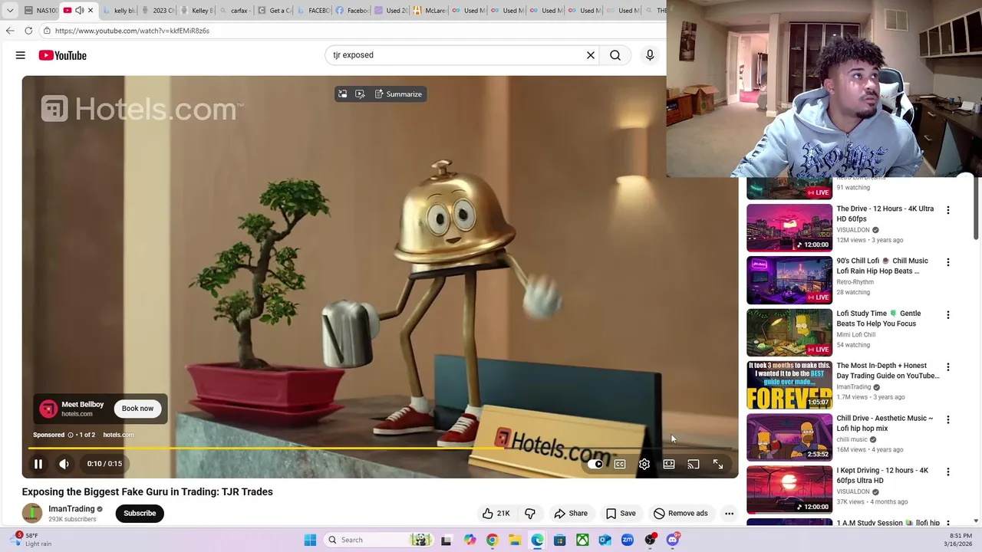The width and height of the screenshot is (982, 552).
Task: Like the video (21K)
Action: click(496, 514)
